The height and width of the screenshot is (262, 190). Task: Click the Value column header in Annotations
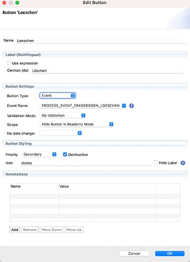coord(107,186)
